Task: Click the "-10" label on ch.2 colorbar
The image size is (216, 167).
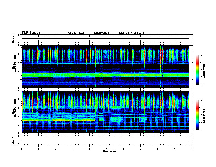Action: coord(202,130)
